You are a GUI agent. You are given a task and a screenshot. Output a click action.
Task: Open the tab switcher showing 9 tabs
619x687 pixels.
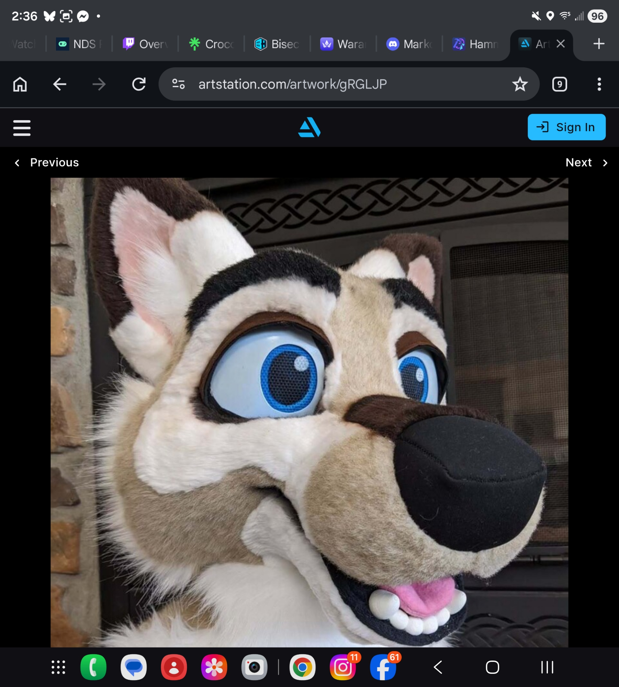coord(559,84)
